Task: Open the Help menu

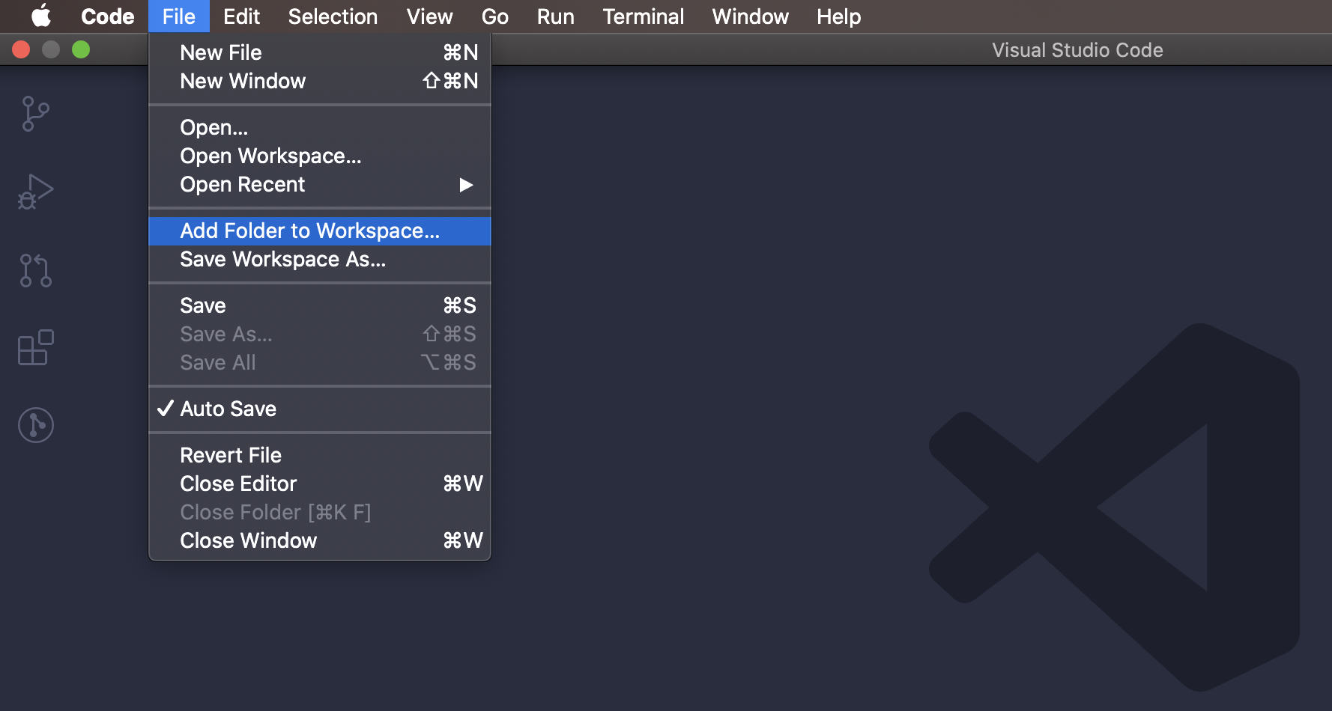Action: (838, 16)
